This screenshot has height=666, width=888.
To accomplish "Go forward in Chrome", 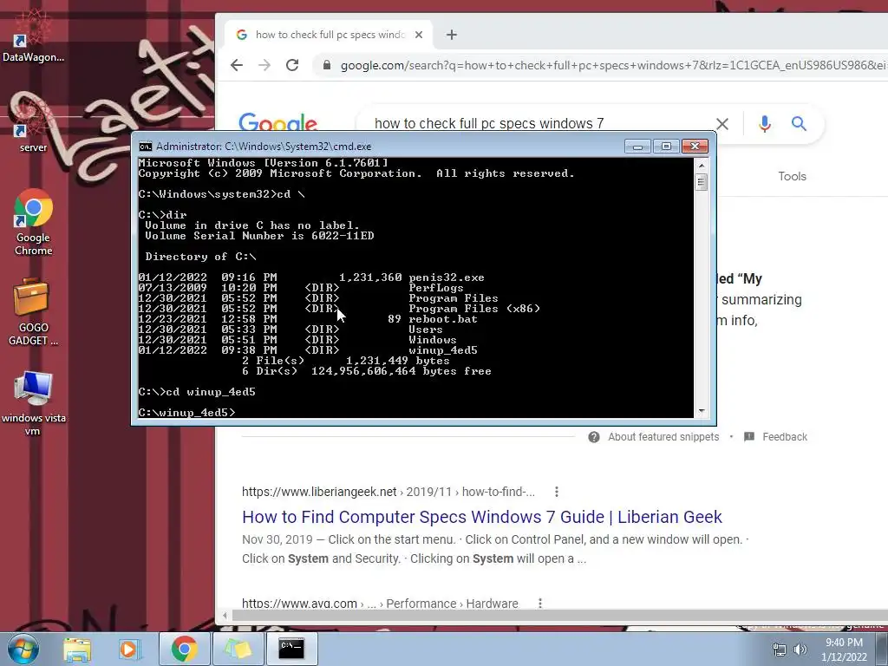I will point(264,65).
